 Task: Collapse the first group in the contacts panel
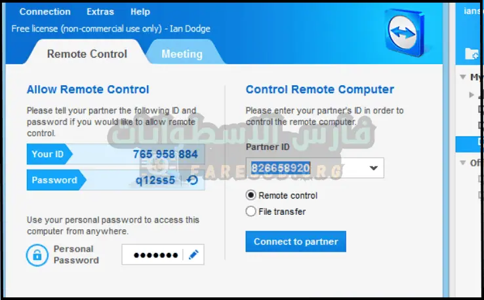tap(463, 77)
